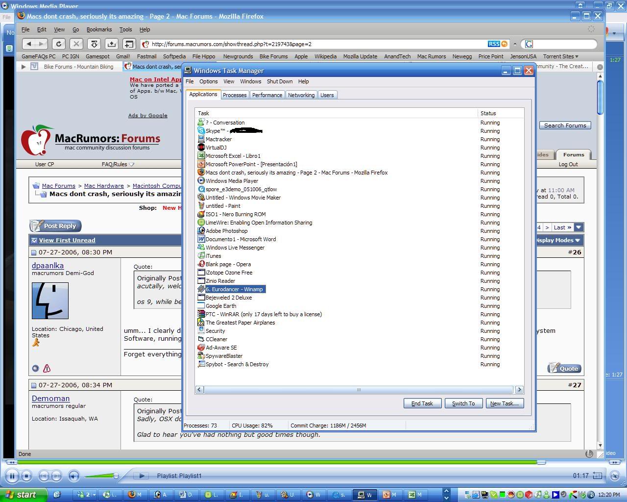Open the Firefox Bookmarks menu
The height and width of the screenshot is (502, 627).
[99, 29]
